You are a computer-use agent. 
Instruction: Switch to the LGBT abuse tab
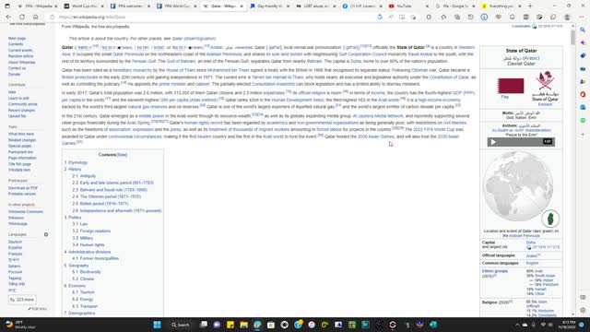click(x=316, y=6)
